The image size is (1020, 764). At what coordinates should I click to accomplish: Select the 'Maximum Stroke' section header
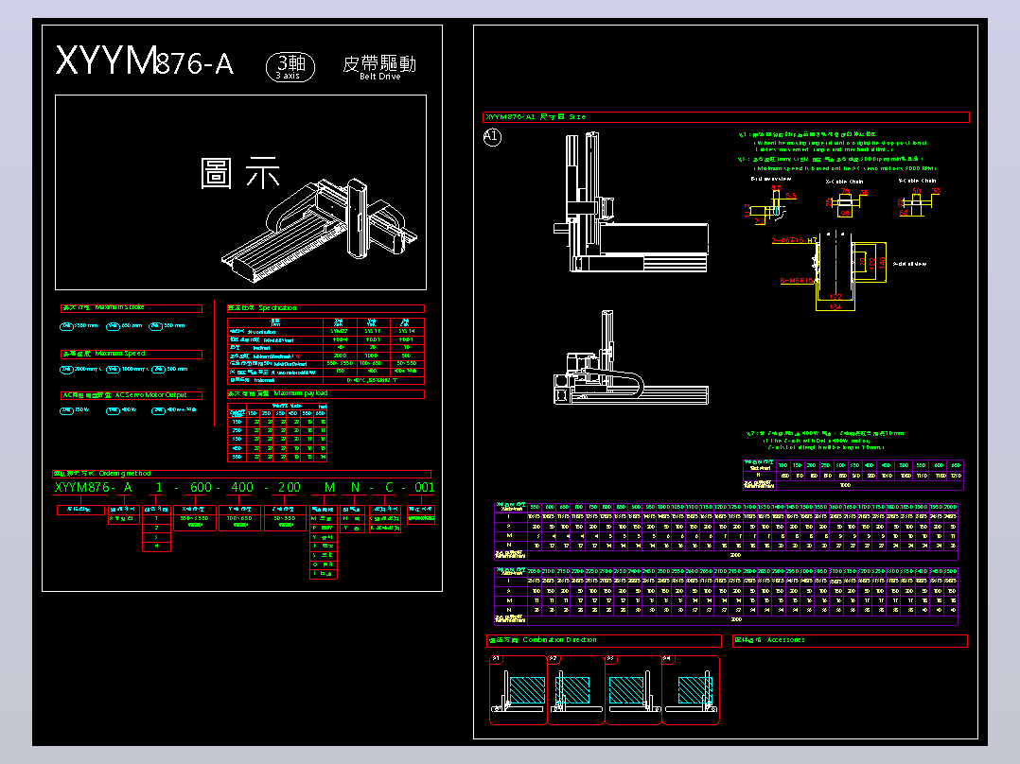point(132,308)
